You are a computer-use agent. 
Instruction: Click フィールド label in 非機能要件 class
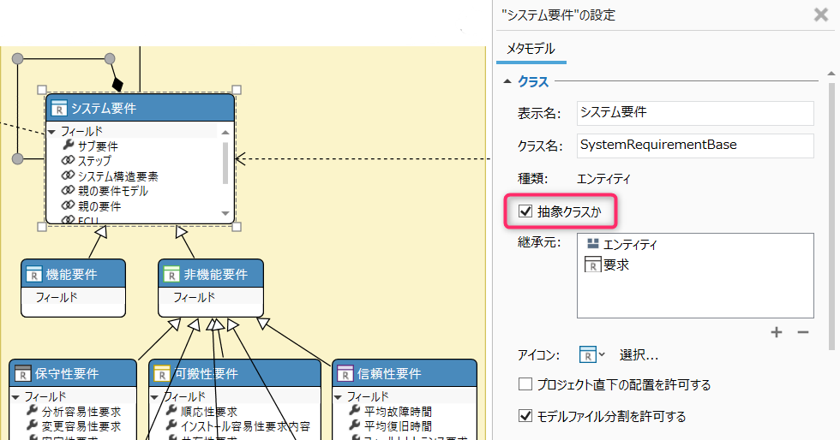coord(194,297)
